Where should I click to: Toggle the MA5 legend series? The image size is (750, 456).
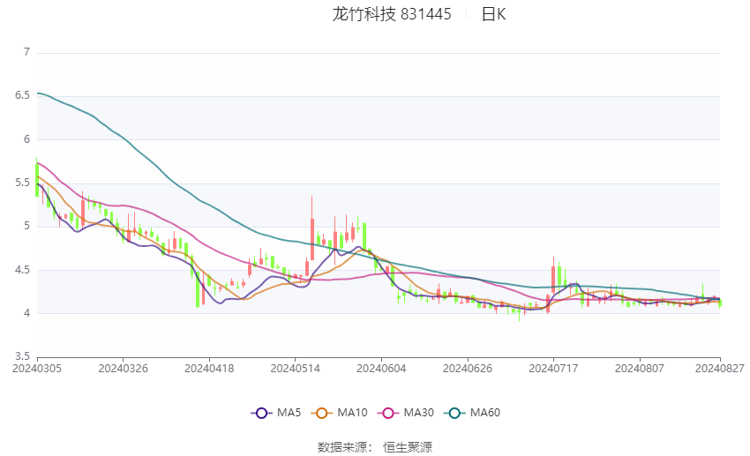pos(276,413)
